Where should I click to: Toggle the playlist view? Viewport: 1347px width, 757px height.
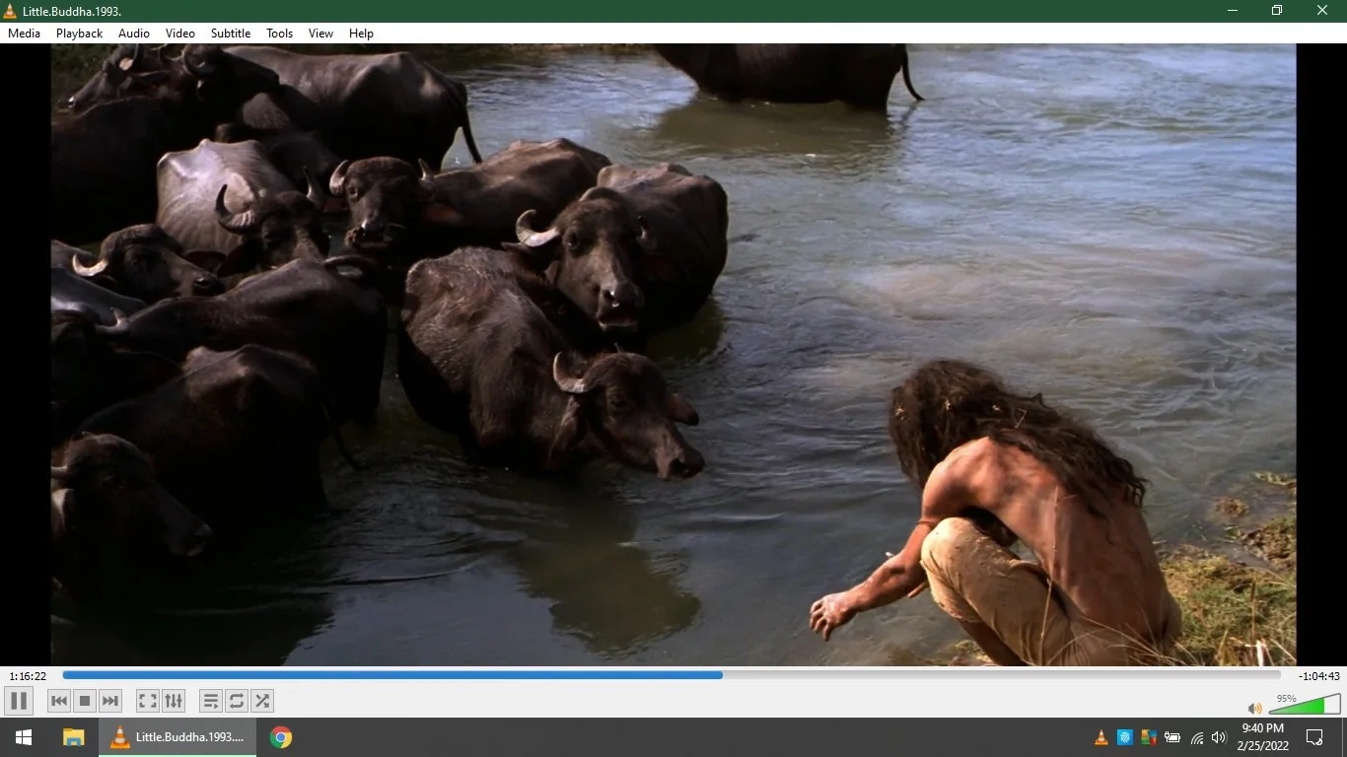point(210,701)
